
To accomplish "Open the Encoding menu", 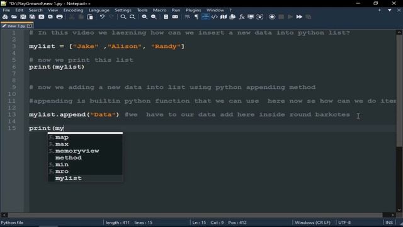I will [73, 10].
